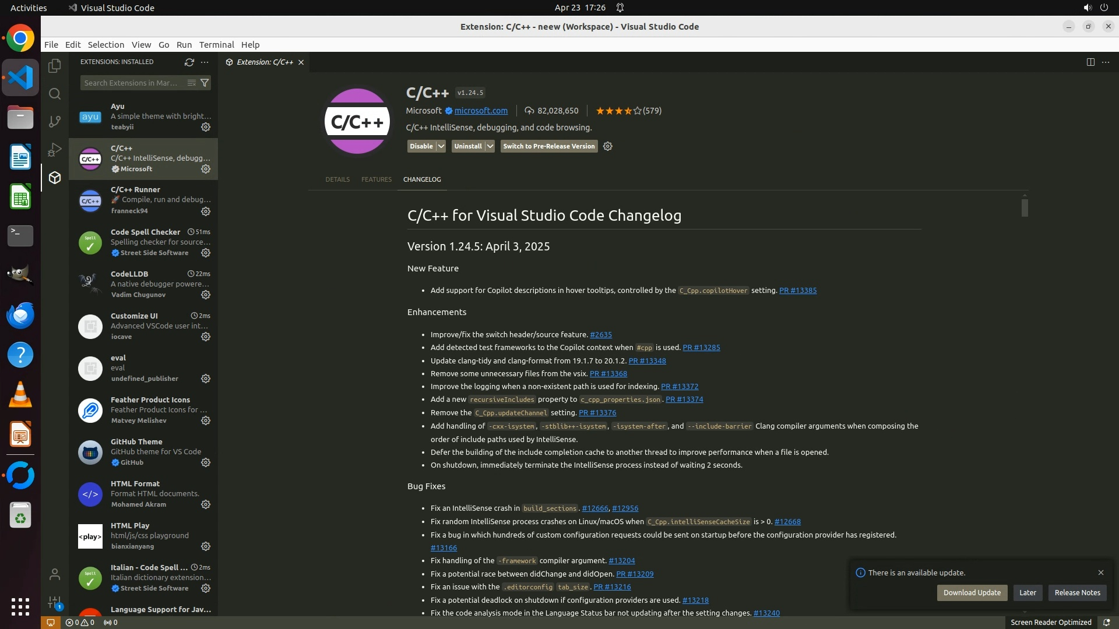Screen dimensions: 1119x629
Task: Switch to the FEATURES tab
Action: (376, 179)
